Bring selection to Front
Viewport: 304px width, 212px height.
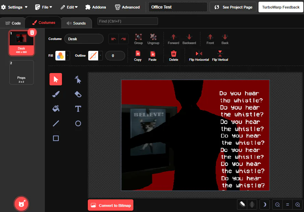tap(210, 39)
